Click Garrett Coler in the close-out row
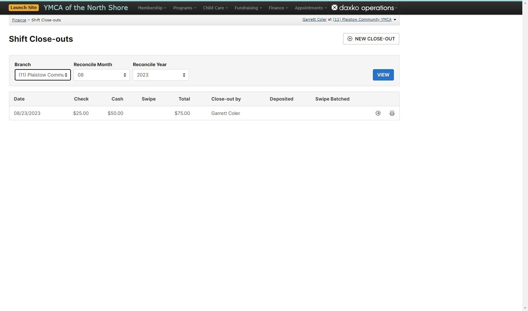 (x=226, y=113)
